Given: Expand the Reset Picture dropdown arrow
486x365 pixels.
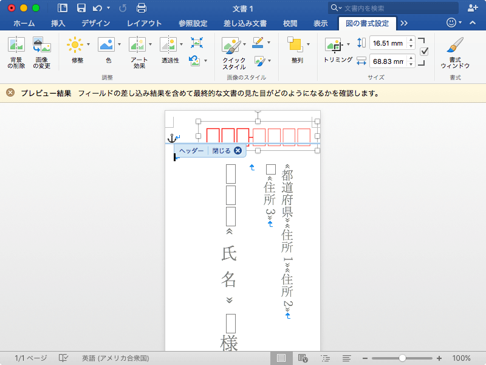Looking at the screenshot, I should click(x=205, y=61).
